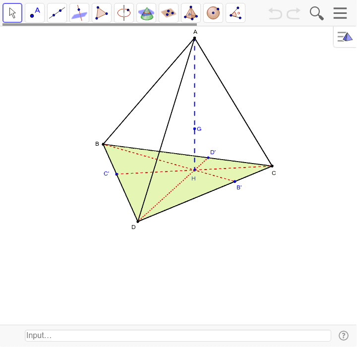Open the search magnifier
The height and width of the screenshot is (347, 357).
click(317, 13)
